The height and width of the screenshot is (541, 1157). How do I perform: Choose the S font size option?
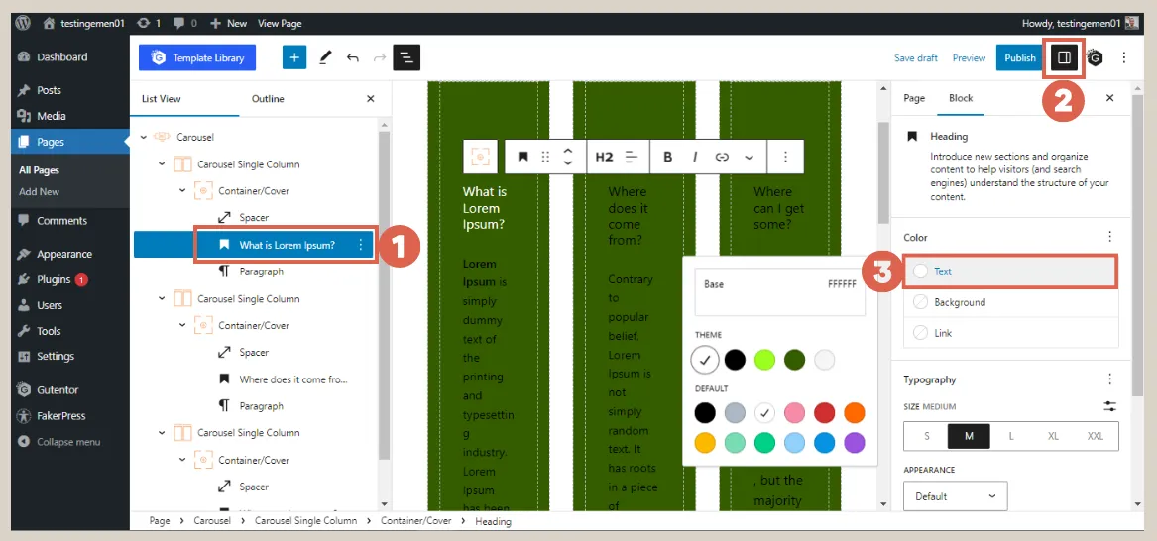click(x=927, y=436)
